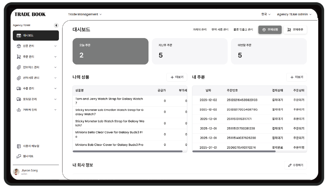Click 더보기 next to 내 주문
The height and width of the screenshot is (188, 328).
(297, 77)
